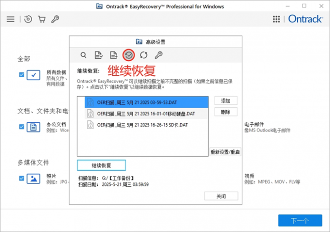Click the 继续恢复 button below the list
Screen dimensions: 330x232
101,166
